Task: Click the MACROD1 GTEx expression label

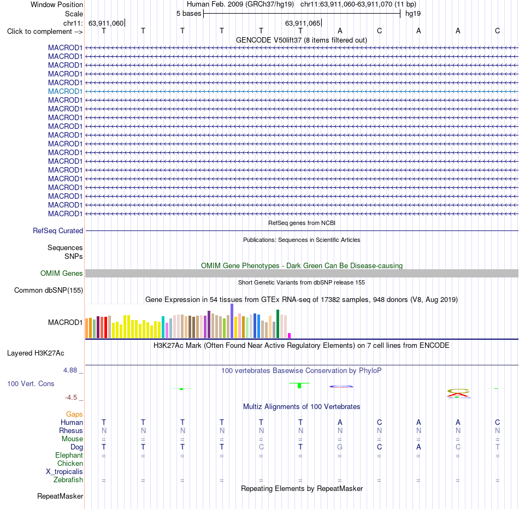Action: [65, 322]
